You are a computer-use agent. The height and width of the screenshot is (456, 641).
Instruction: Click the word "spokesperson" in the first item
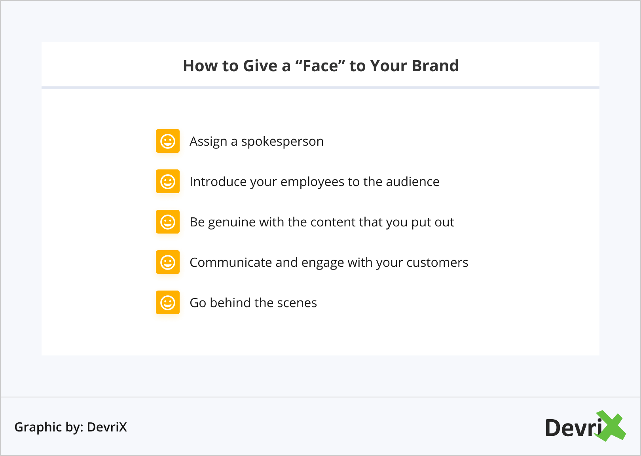pyautogui.click(x=282, y=141)
